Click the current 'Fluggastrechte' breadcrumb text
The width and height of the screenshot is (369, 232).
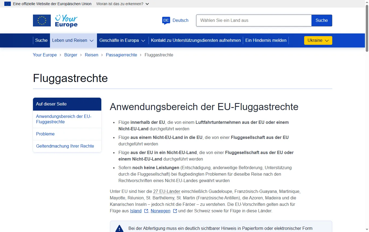pos(159,55)
